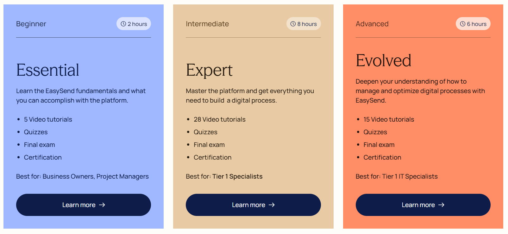Click the arrow icon in Essential's Learn more
Screen dimensions: 508x234
102,205
